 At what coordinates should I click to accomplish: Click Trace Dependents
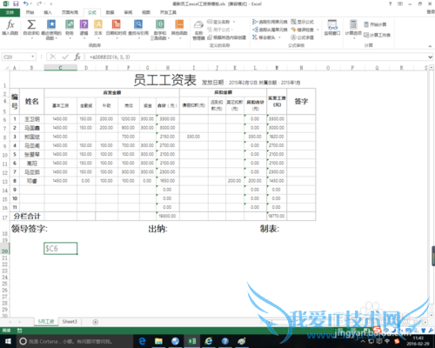tap(270, 30)
